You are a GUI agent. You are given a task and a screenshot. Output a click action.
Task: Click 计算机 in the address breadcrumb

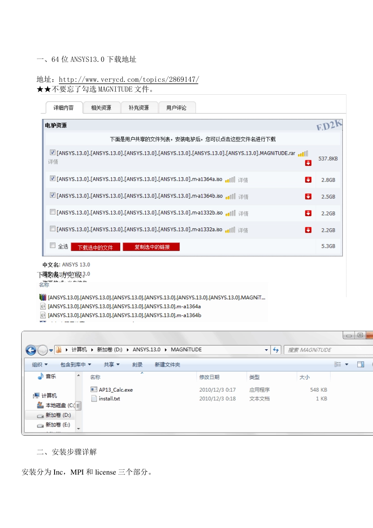point(79,349)
